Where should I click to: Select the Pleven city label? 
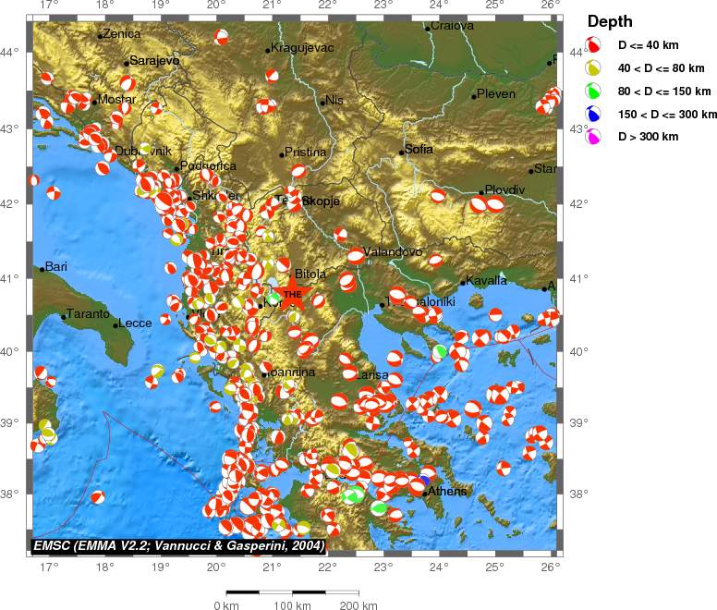tap(496, 93)
